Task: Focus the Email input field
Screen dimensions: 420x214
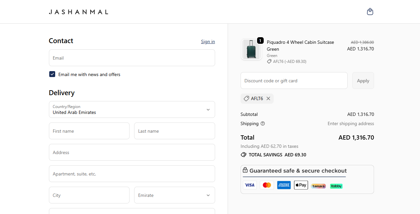Action: [x=132, y=58]
